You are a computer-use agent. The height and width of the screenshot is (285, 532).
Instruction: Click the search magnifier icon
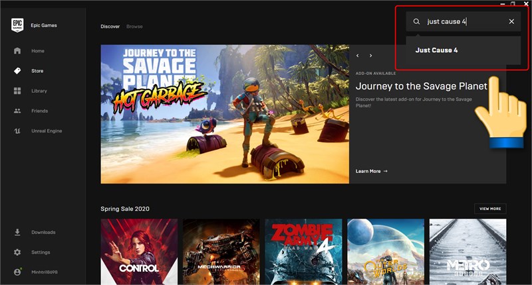tap(416, 22)
